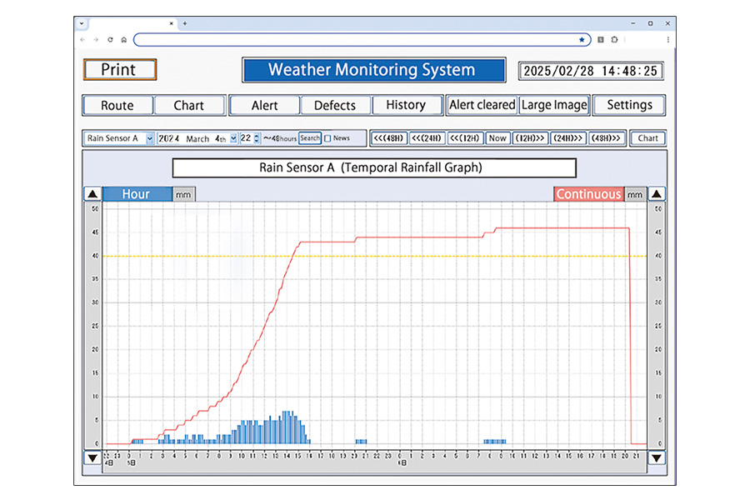Click the down arrow on right axis
Viewport: 750px width, 500px height.
pos(657,457)
